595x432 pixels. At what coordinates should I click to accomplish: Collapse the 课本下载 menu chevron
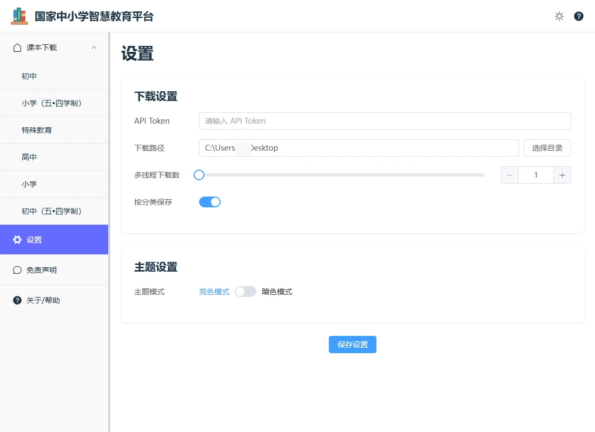[94, 48]
